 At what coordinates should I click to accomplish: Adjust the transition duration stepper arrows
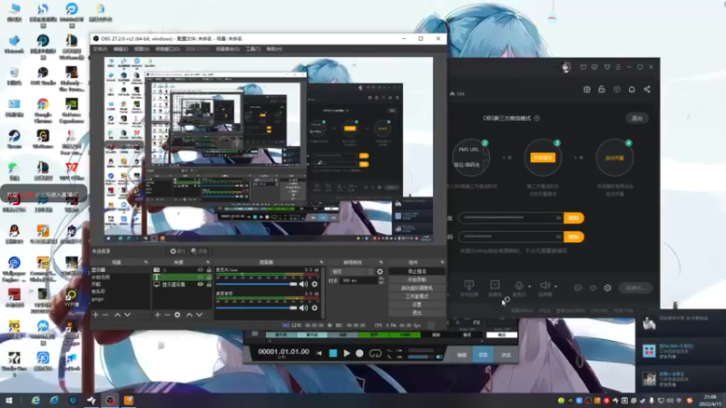pos(380,281)
